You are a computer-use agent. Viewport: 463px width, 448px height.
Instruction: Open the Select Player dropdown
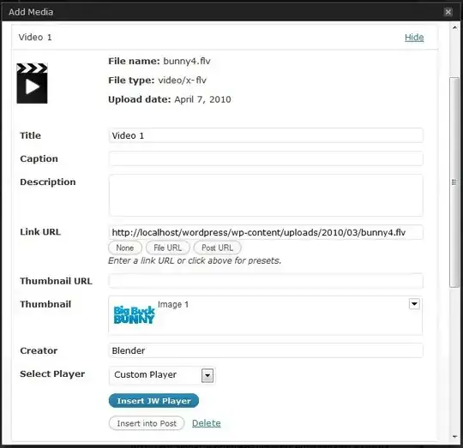(x=162, y=375)
